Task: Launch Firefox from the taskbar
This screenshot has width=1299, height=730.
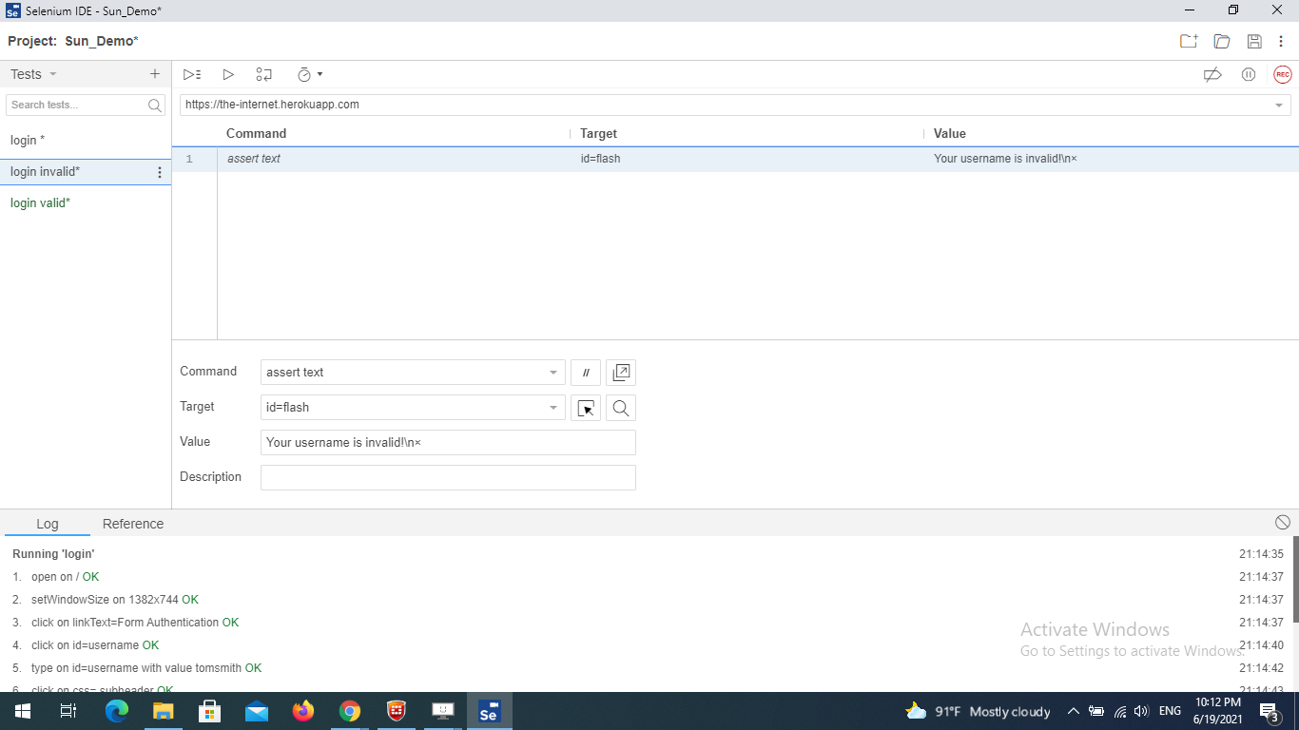Action: pyautogui.click(x=303, y=711)
